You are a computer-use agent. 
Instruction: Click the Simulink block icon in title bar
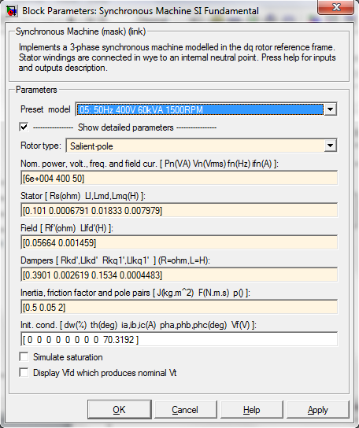point(12,11)
